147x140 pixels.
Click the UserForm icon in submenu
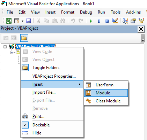pos(88,85)
